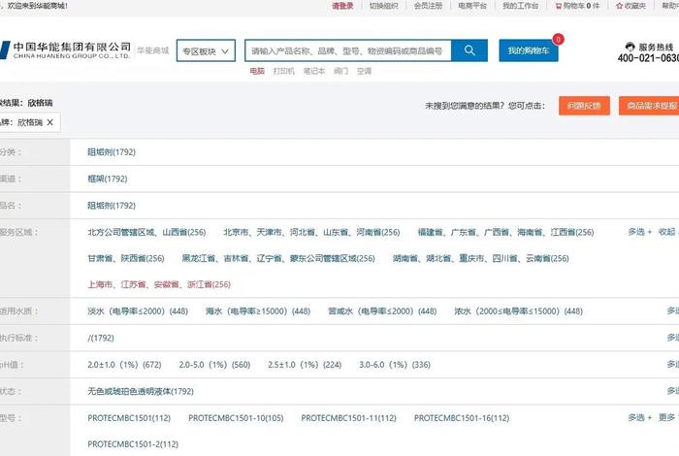The width and height of the screenshot is (679, 456).
Task: Filter state 无色或琥珀色透明液体(1792)
Action: 141,391
